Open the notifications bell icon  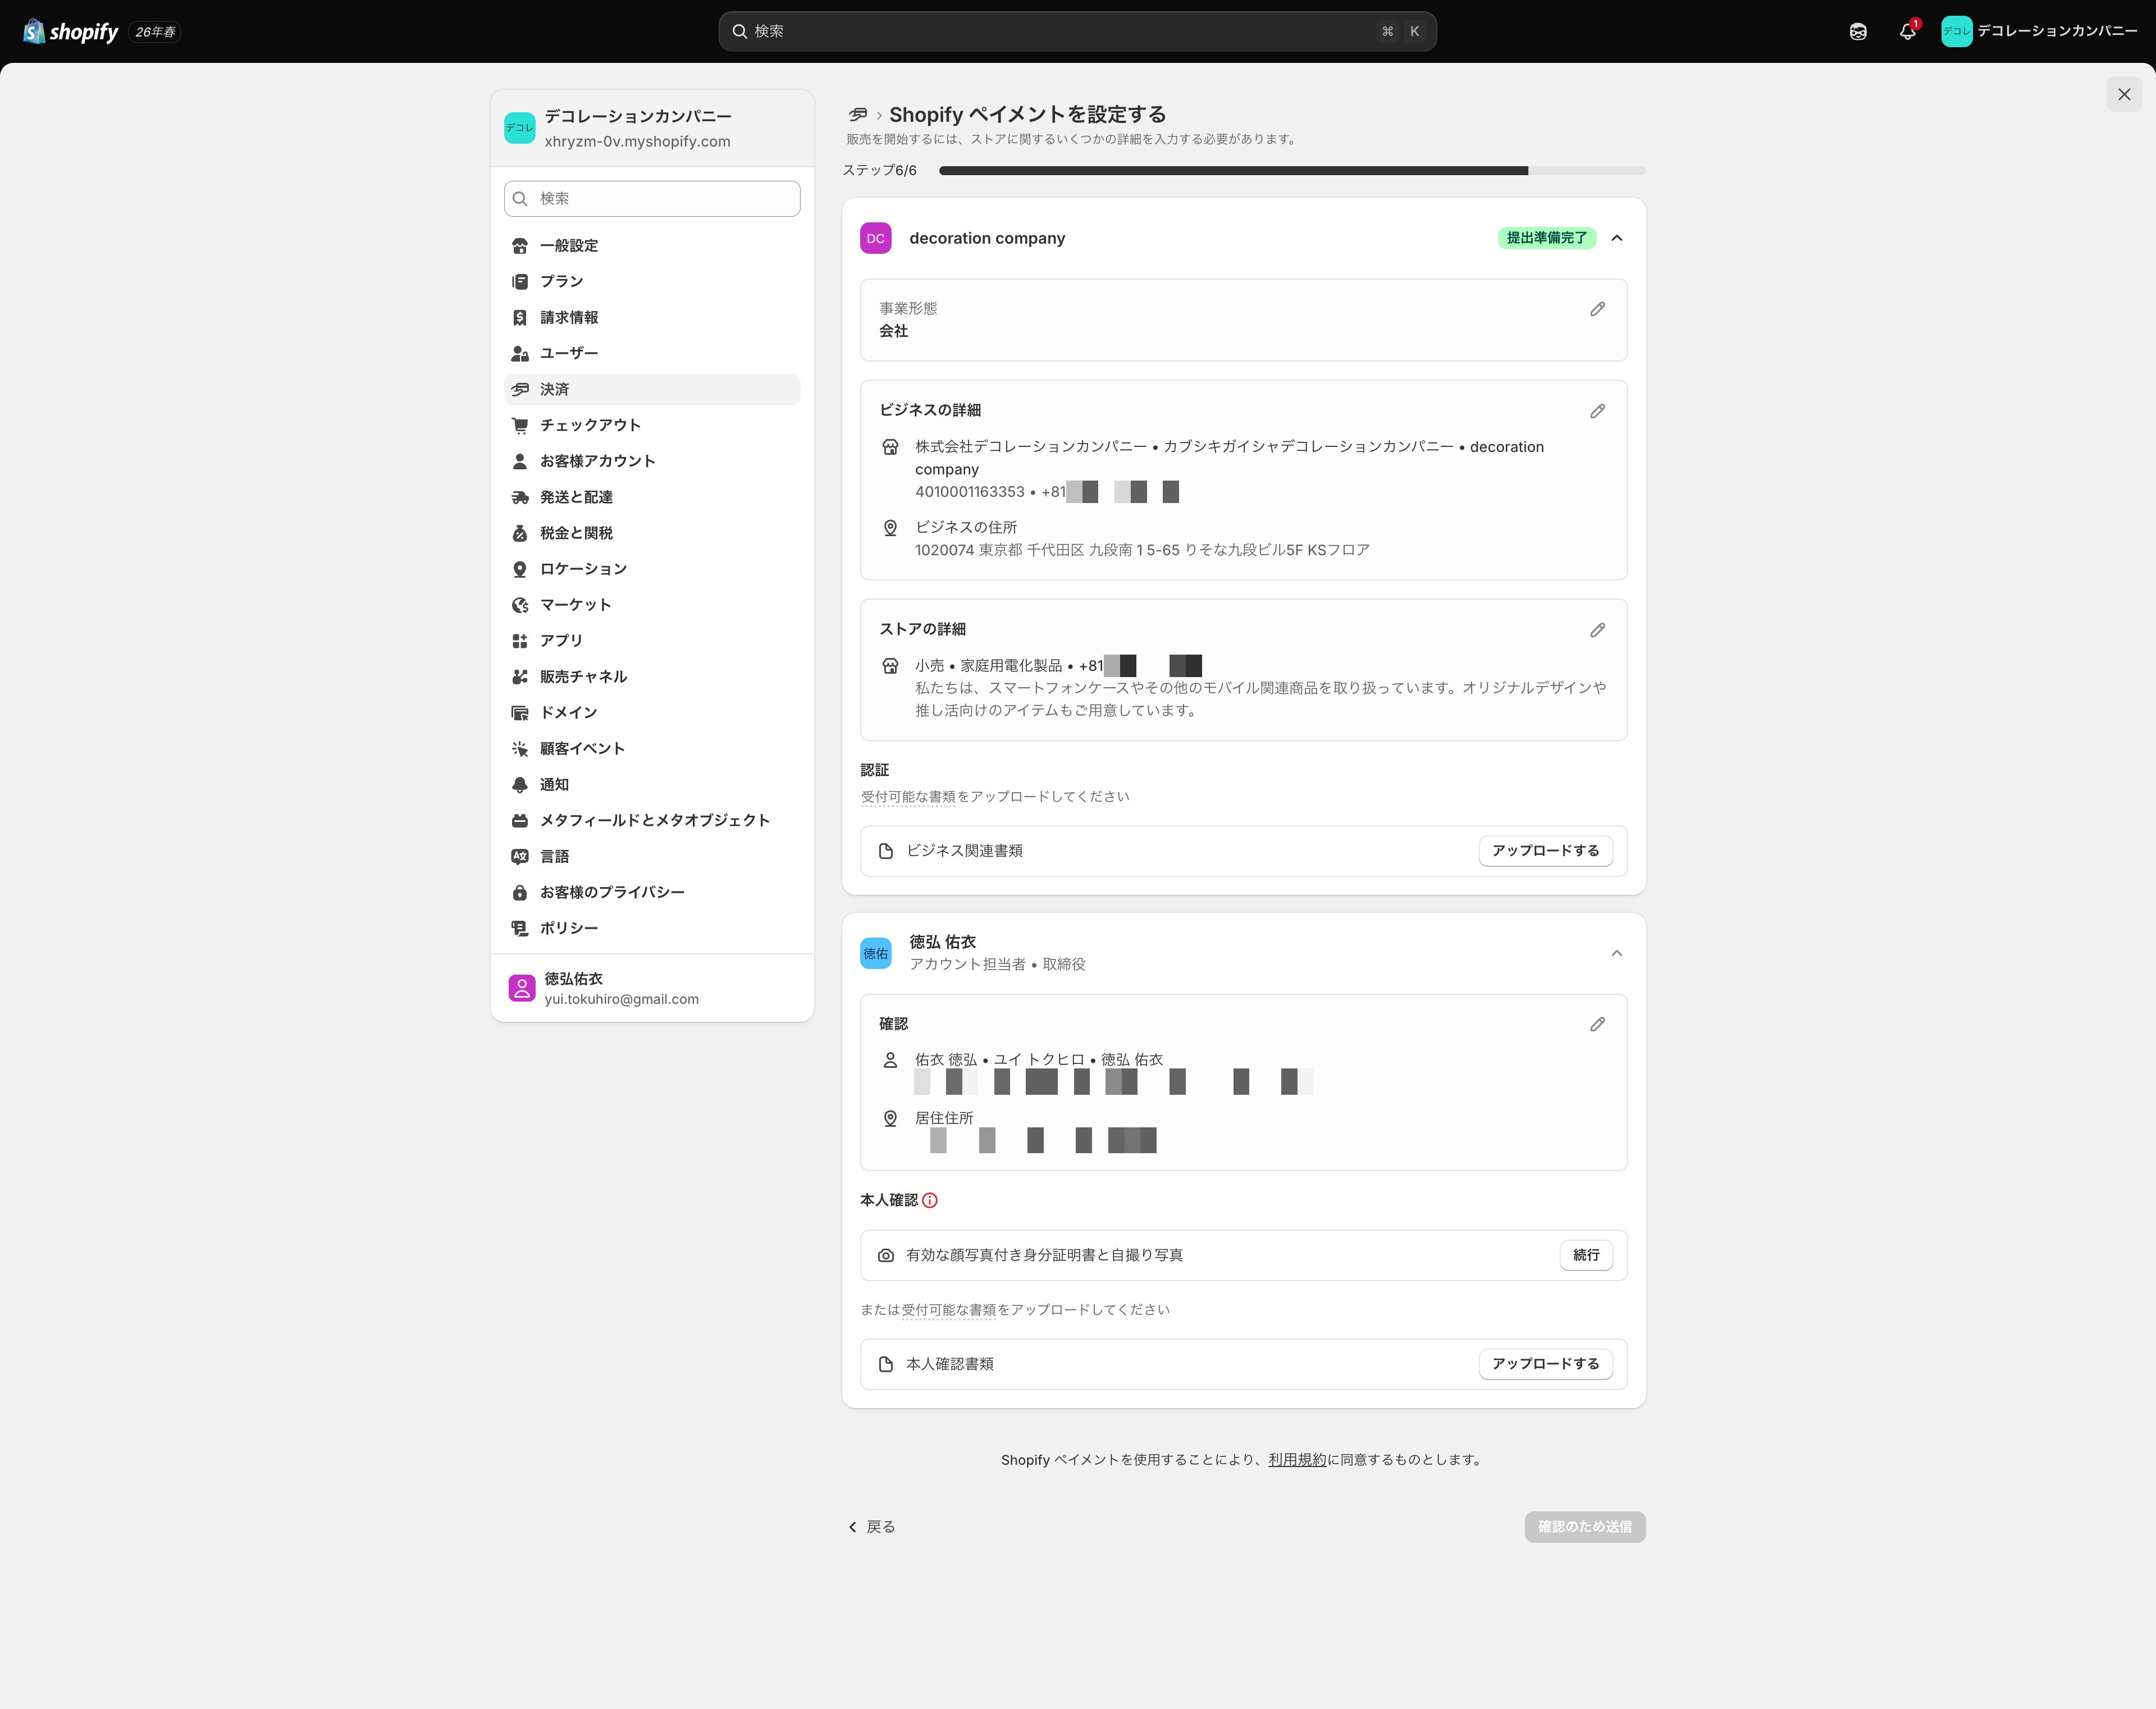pyautogui.click(x=1908, y=31)
